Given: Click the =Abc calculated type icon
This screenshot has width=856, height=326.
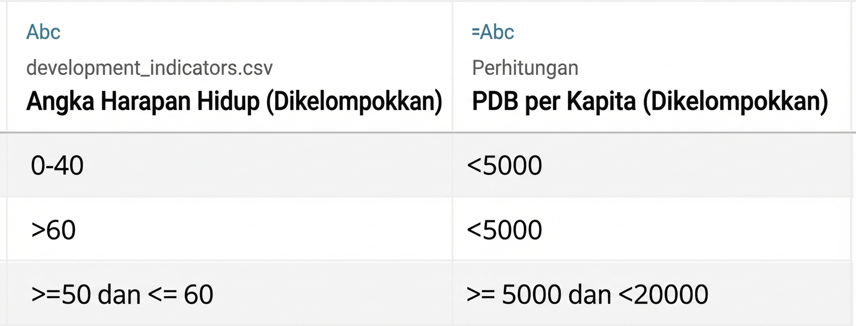Looking at the screenshot, I should pos(493,32).
